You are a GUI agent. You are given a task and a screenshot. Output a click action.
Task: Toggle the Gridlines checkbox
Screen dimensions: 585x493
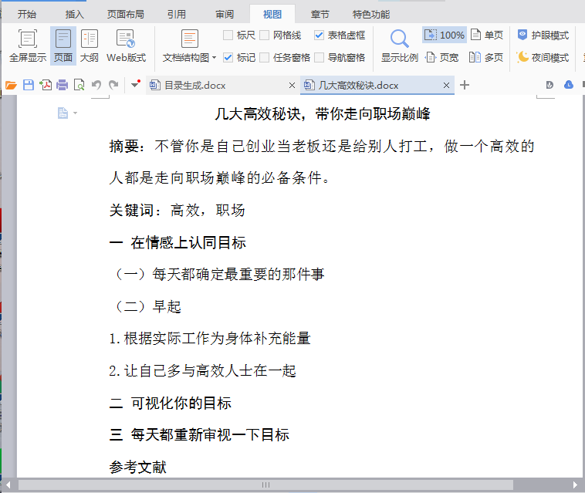(264, 35)
